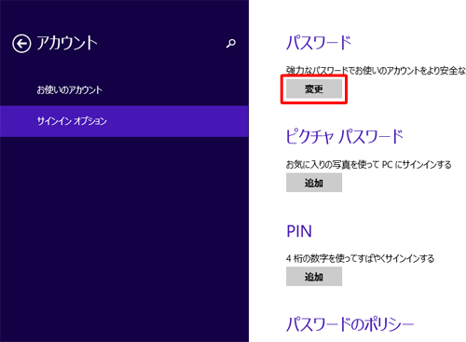Click 追加 button under PIN
The width and height of the screenshot is (466, 342).
pos(314,277)
